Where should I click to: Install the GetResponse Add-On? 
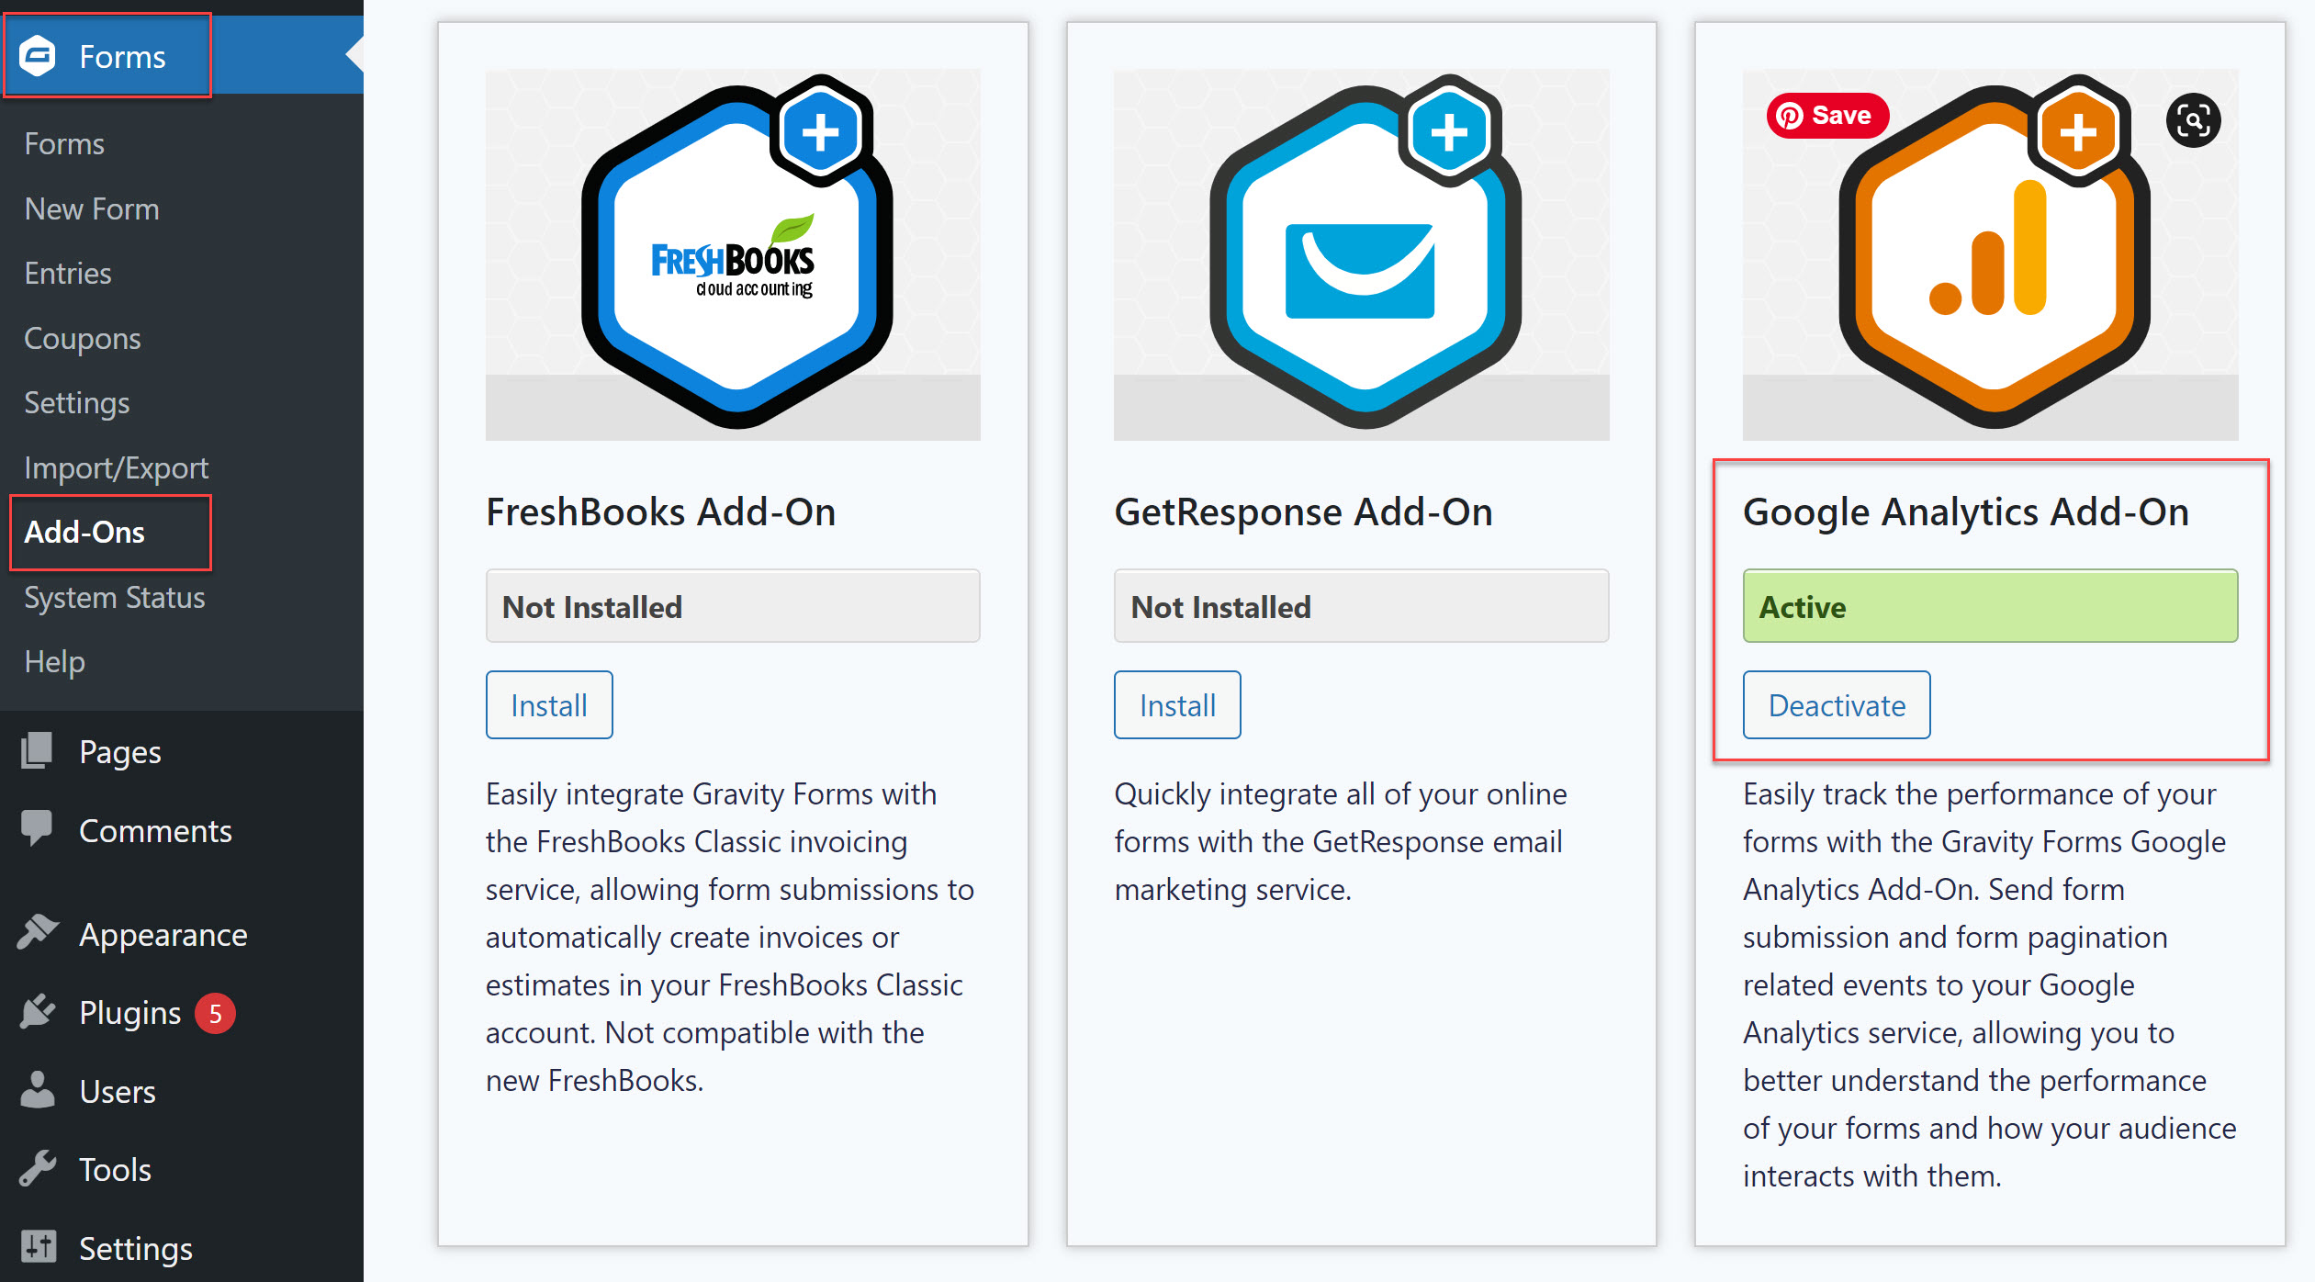click(1177, 705)
